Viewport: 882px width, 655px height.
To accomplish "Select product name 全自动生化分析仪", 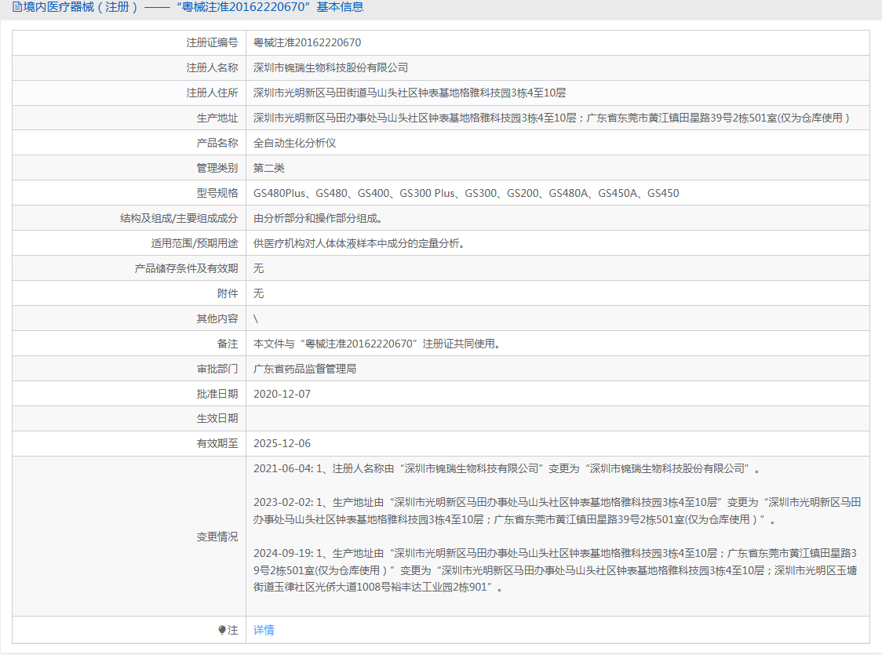I will pyautogui.click(x=295, y=144).
